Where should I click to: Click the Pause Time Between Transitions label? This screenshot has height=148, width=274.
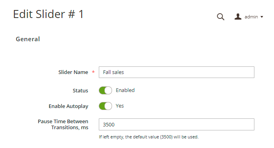pyautogui.click(x=63, y=124)
